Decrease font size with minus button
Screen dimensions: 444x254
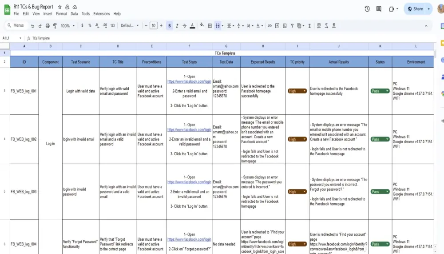pos(146,25)
